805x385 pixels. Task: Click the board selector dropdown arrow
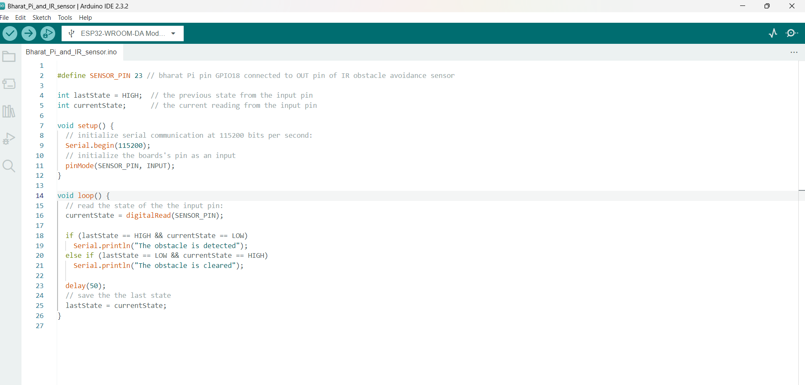[173, 34]
